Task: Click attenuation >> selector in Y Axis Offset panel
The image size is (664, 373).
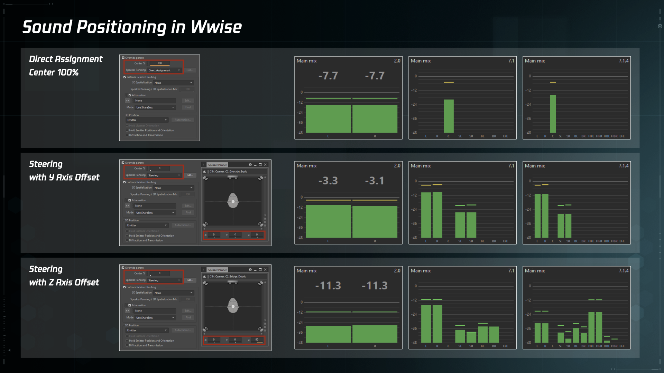Action: (128, 206)
